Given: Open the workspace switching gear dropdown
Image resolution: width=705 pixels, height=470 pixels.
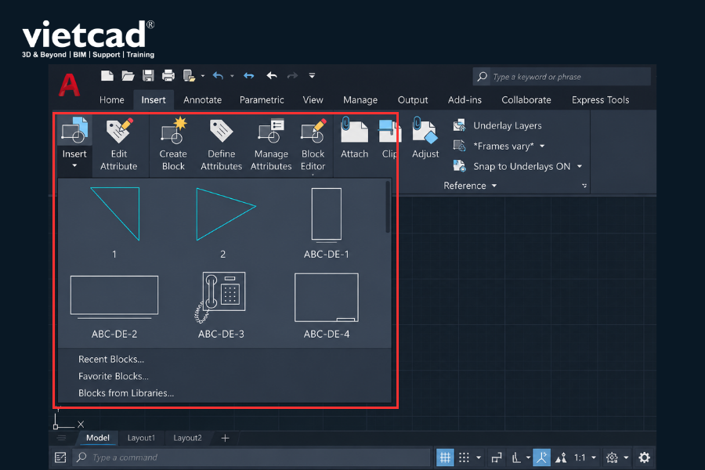Looking at the screenshot, I should tap(617, 457).
